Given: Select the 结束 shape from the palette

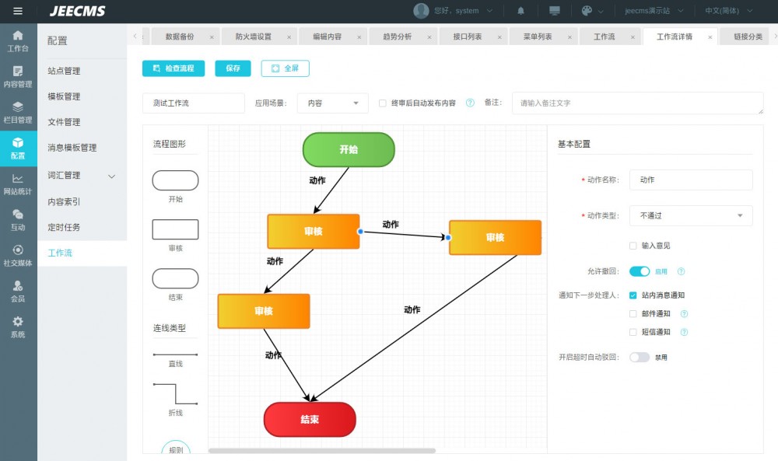Looking at the screenshot, I should [174, 278].
